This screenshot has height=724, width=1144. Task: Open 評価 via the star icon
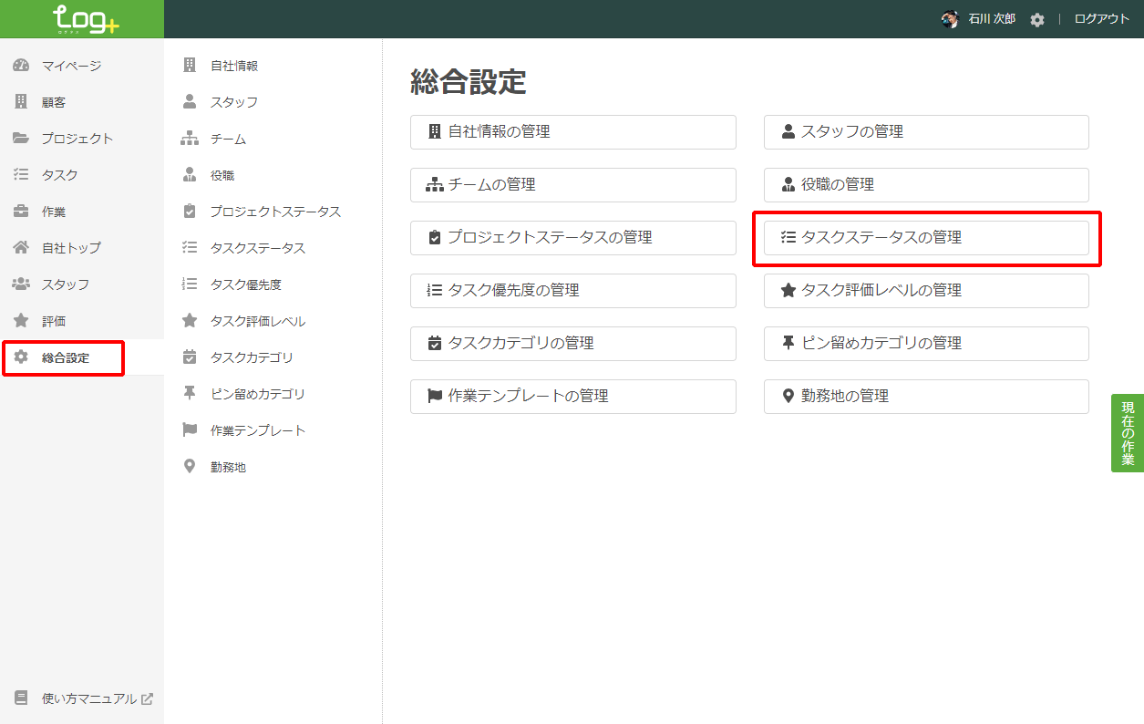(x=20, y=320)
